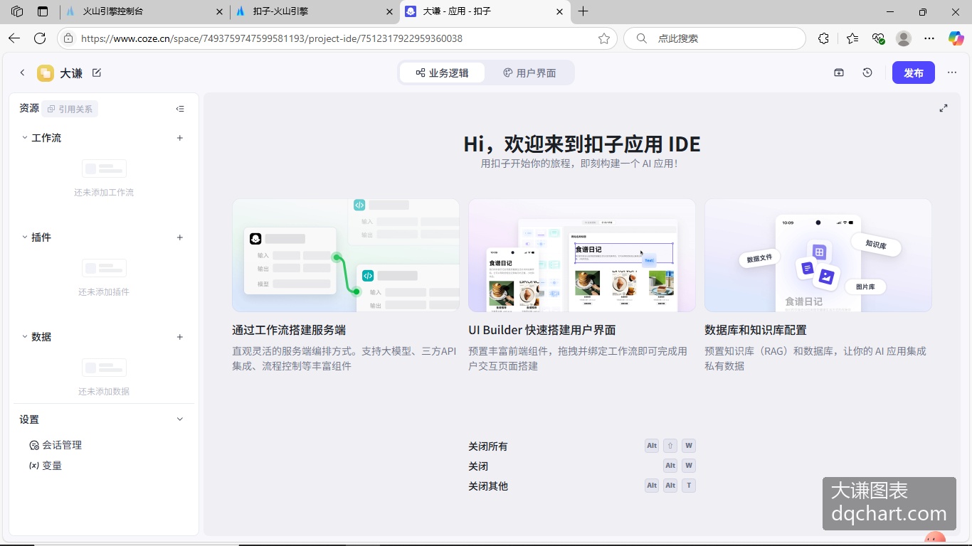The height and width of the screenshot is (546, 972).
Task: Switch to the 业务逻辑 tab
Action: coord(443,73)
